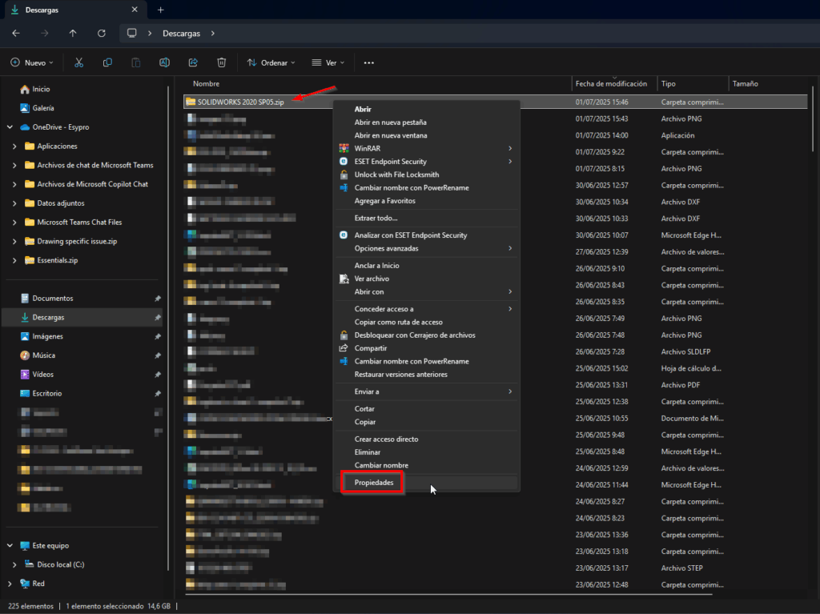The image size is (820, 614).
Task: Go back with the left arrow button
Action: 16,33
